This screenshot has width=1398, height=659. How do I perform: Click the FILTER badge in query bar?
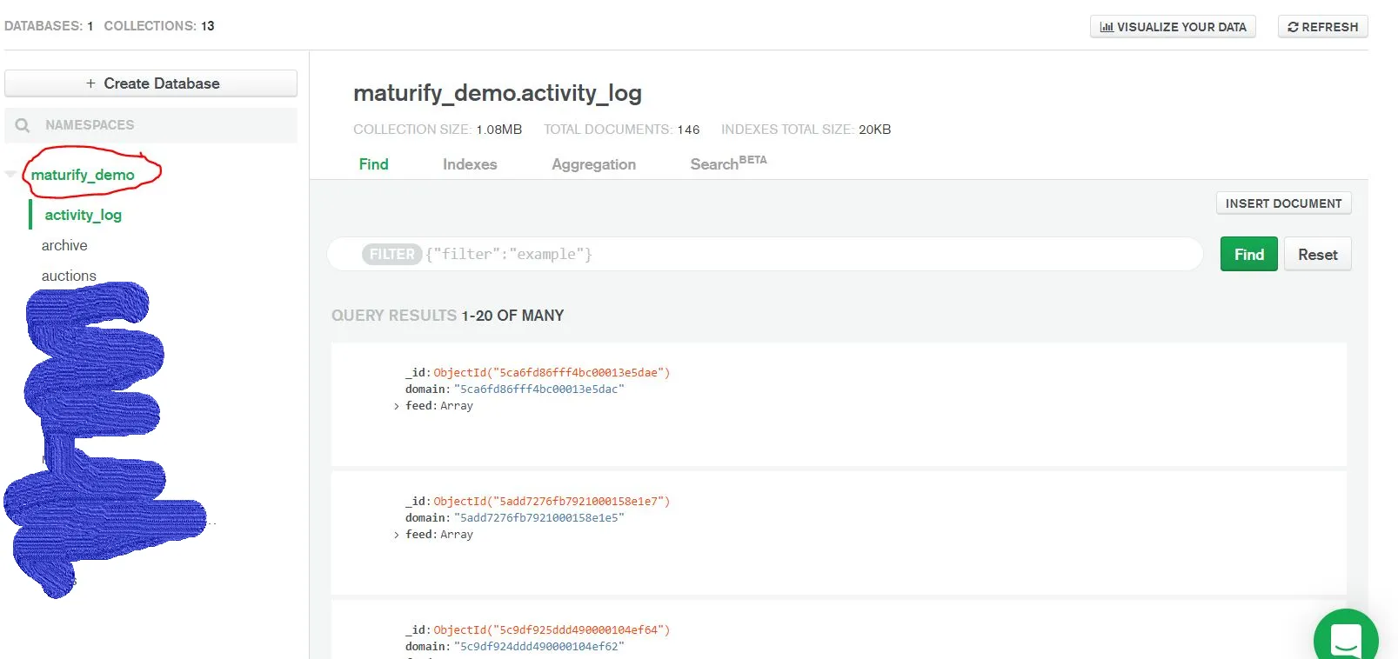[391, 254]
